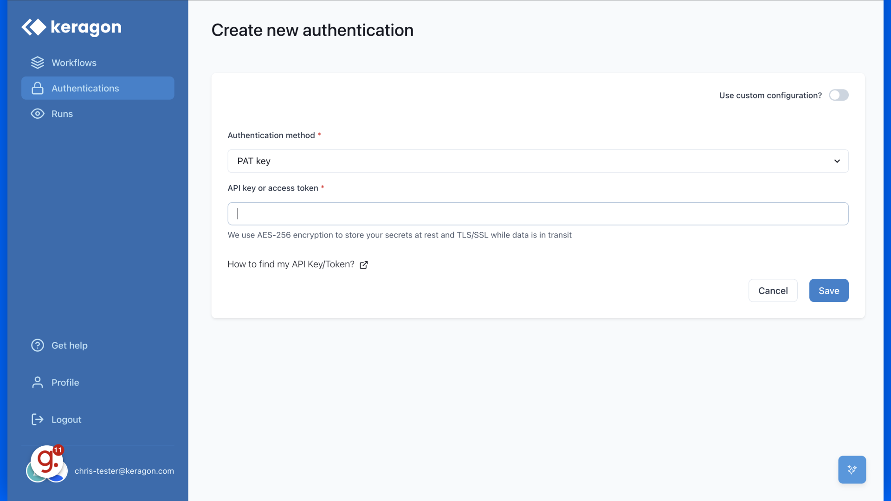Click the external link icon beside API Key question

pyautogui.click(x=363, y=265)
